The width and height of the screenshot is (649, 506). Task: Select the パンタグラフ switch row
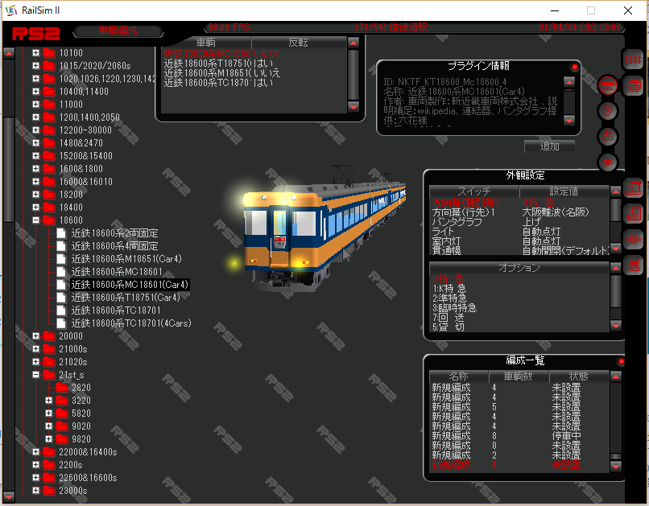(519, 221)
